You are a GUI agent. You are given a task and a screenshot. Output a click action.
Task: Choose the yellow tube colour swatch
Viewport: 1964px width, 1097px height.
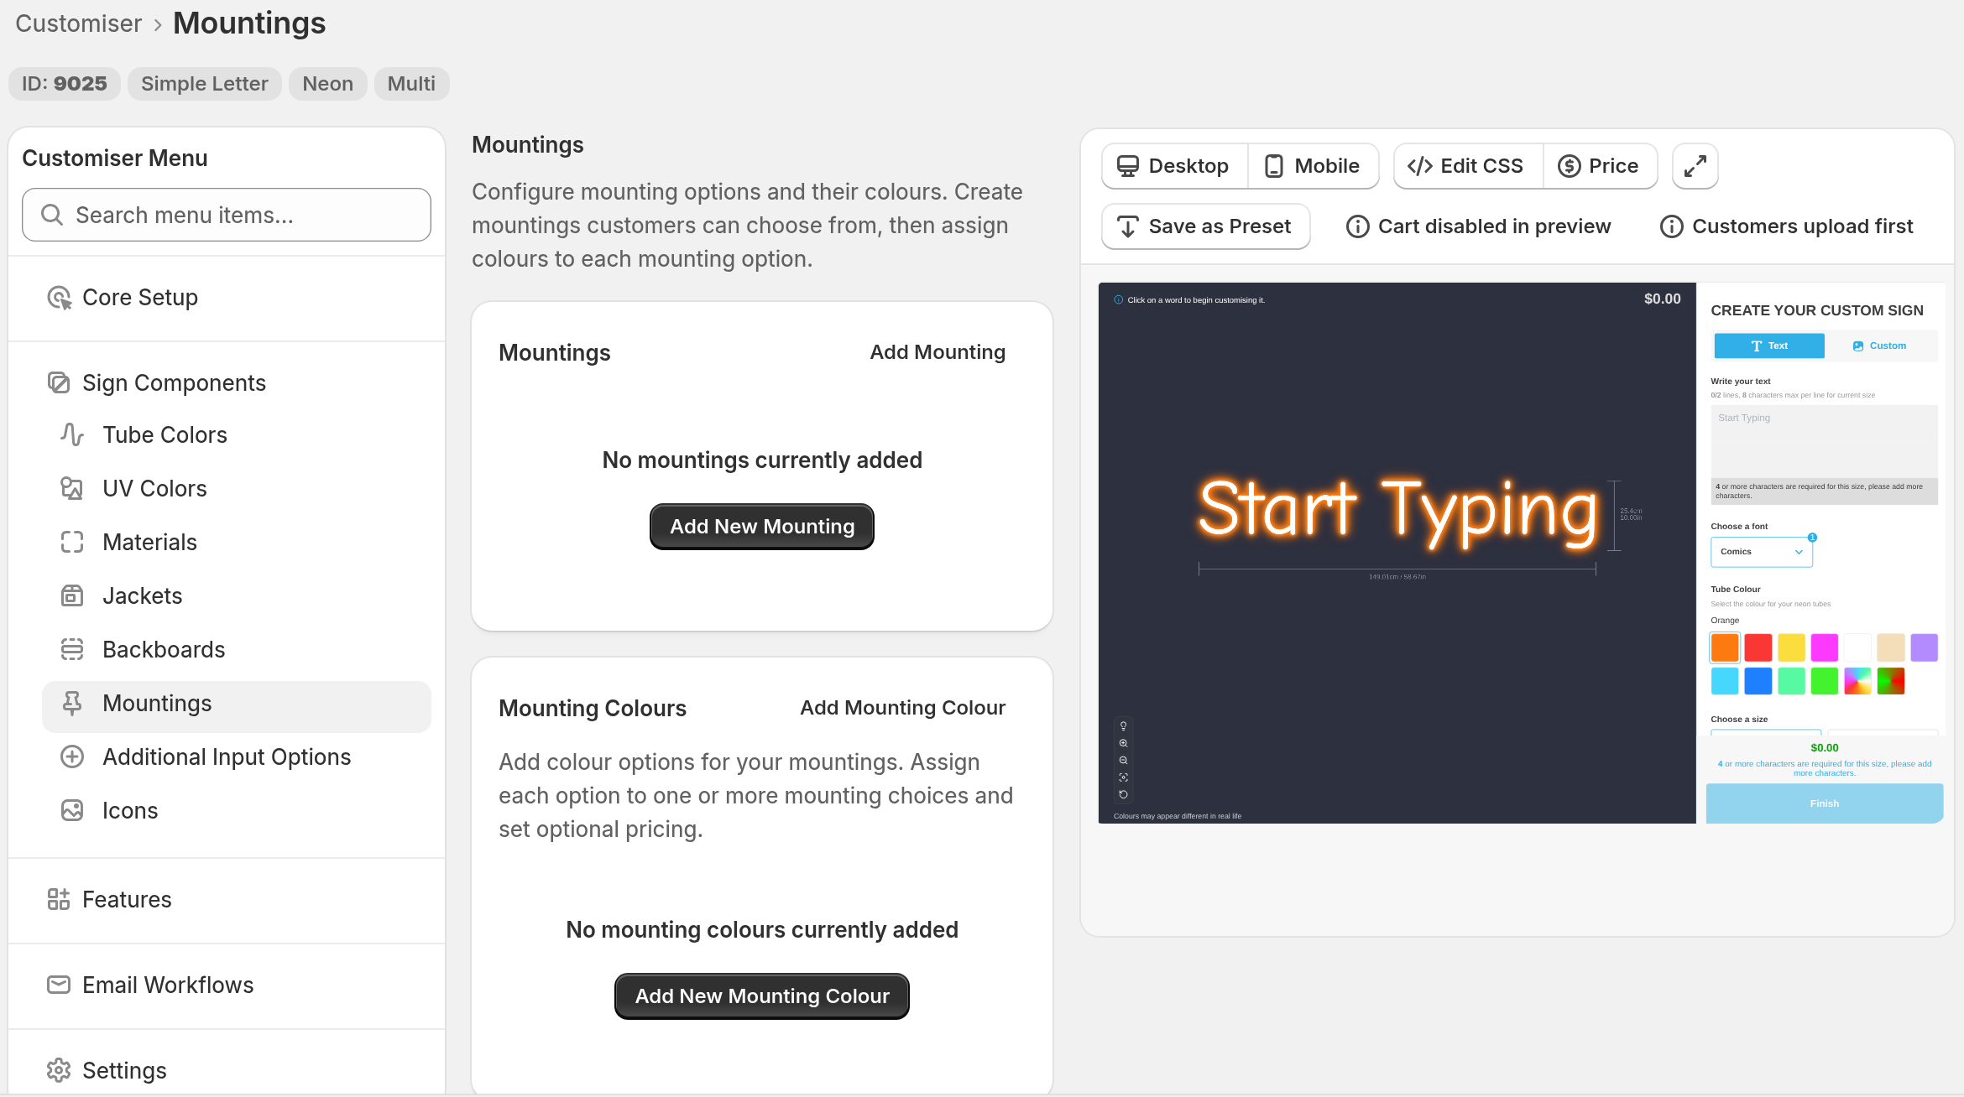[x=1791, y=647]
